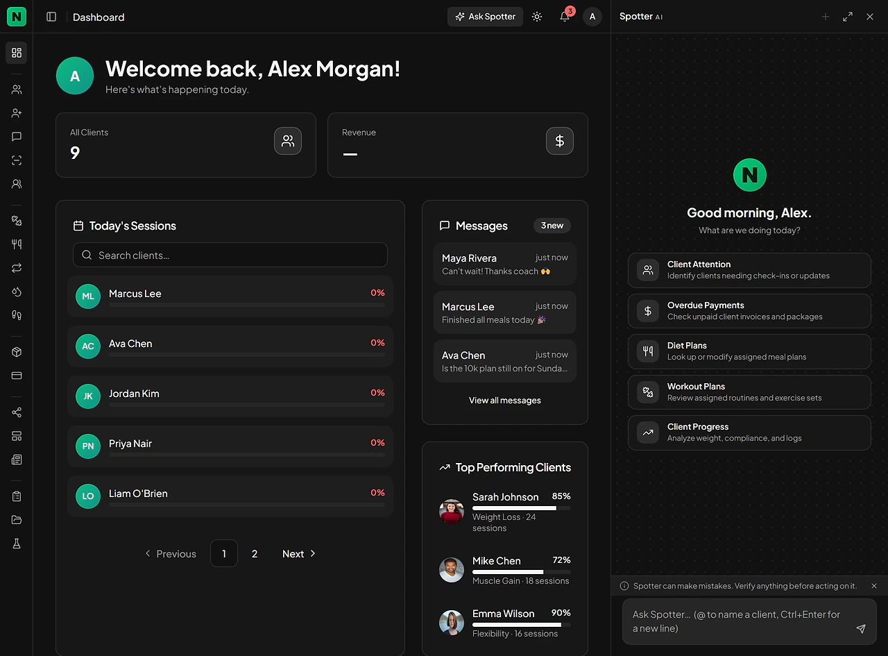The height and width of the screenshot is (656, 888).
Task: Open Liam O'Brien's session row
Action: point(230,496)
